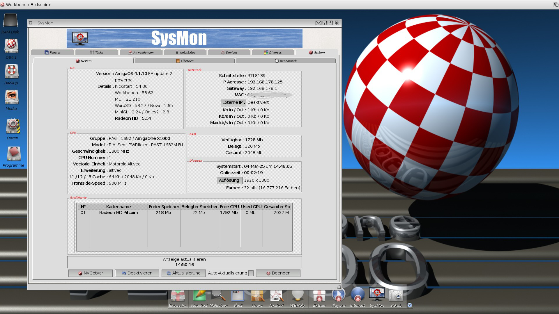Click the Externe IP button
This screenshot has width=559, height=314.
233,102
